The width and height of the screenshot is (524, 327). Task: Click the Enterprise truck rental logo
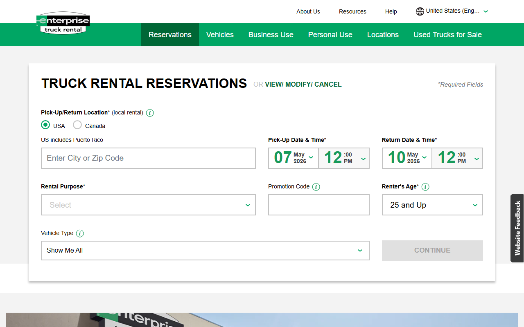63,23
